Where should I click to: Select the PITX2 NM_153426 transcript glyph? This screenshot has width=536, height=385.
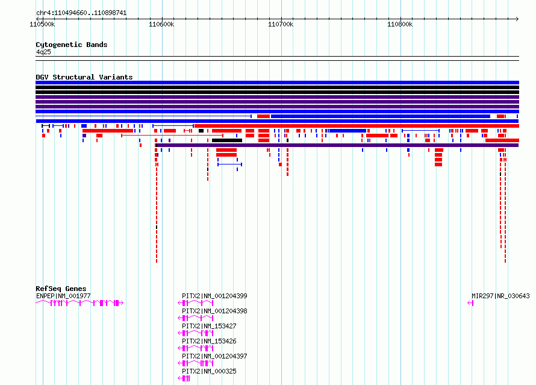(x=196, y=348)
